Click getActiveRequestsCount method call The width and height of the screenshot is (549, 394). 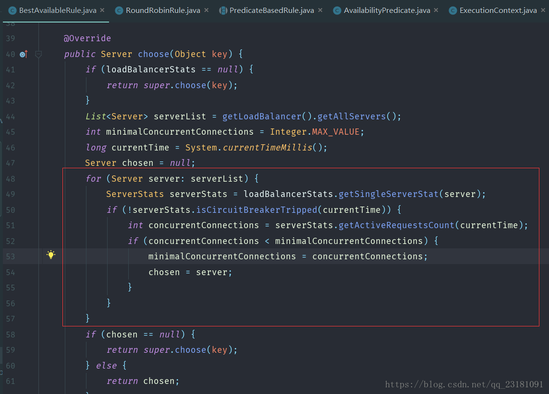(396, 225)
